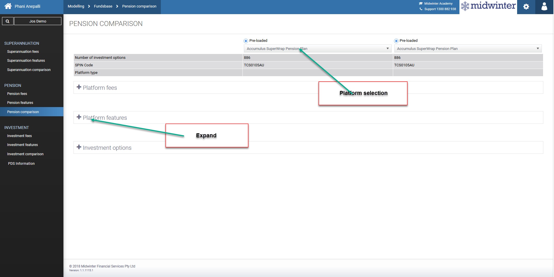Screen dimensions: 554x277
Task: Click the Midwinter Academy graduation cap icon
Action: tap(421, 3)
